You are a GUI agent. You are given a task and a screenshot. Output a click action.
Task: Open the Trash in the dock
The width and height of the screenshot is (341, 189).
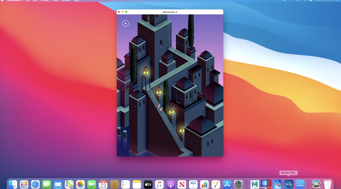[x=327, y=184]
